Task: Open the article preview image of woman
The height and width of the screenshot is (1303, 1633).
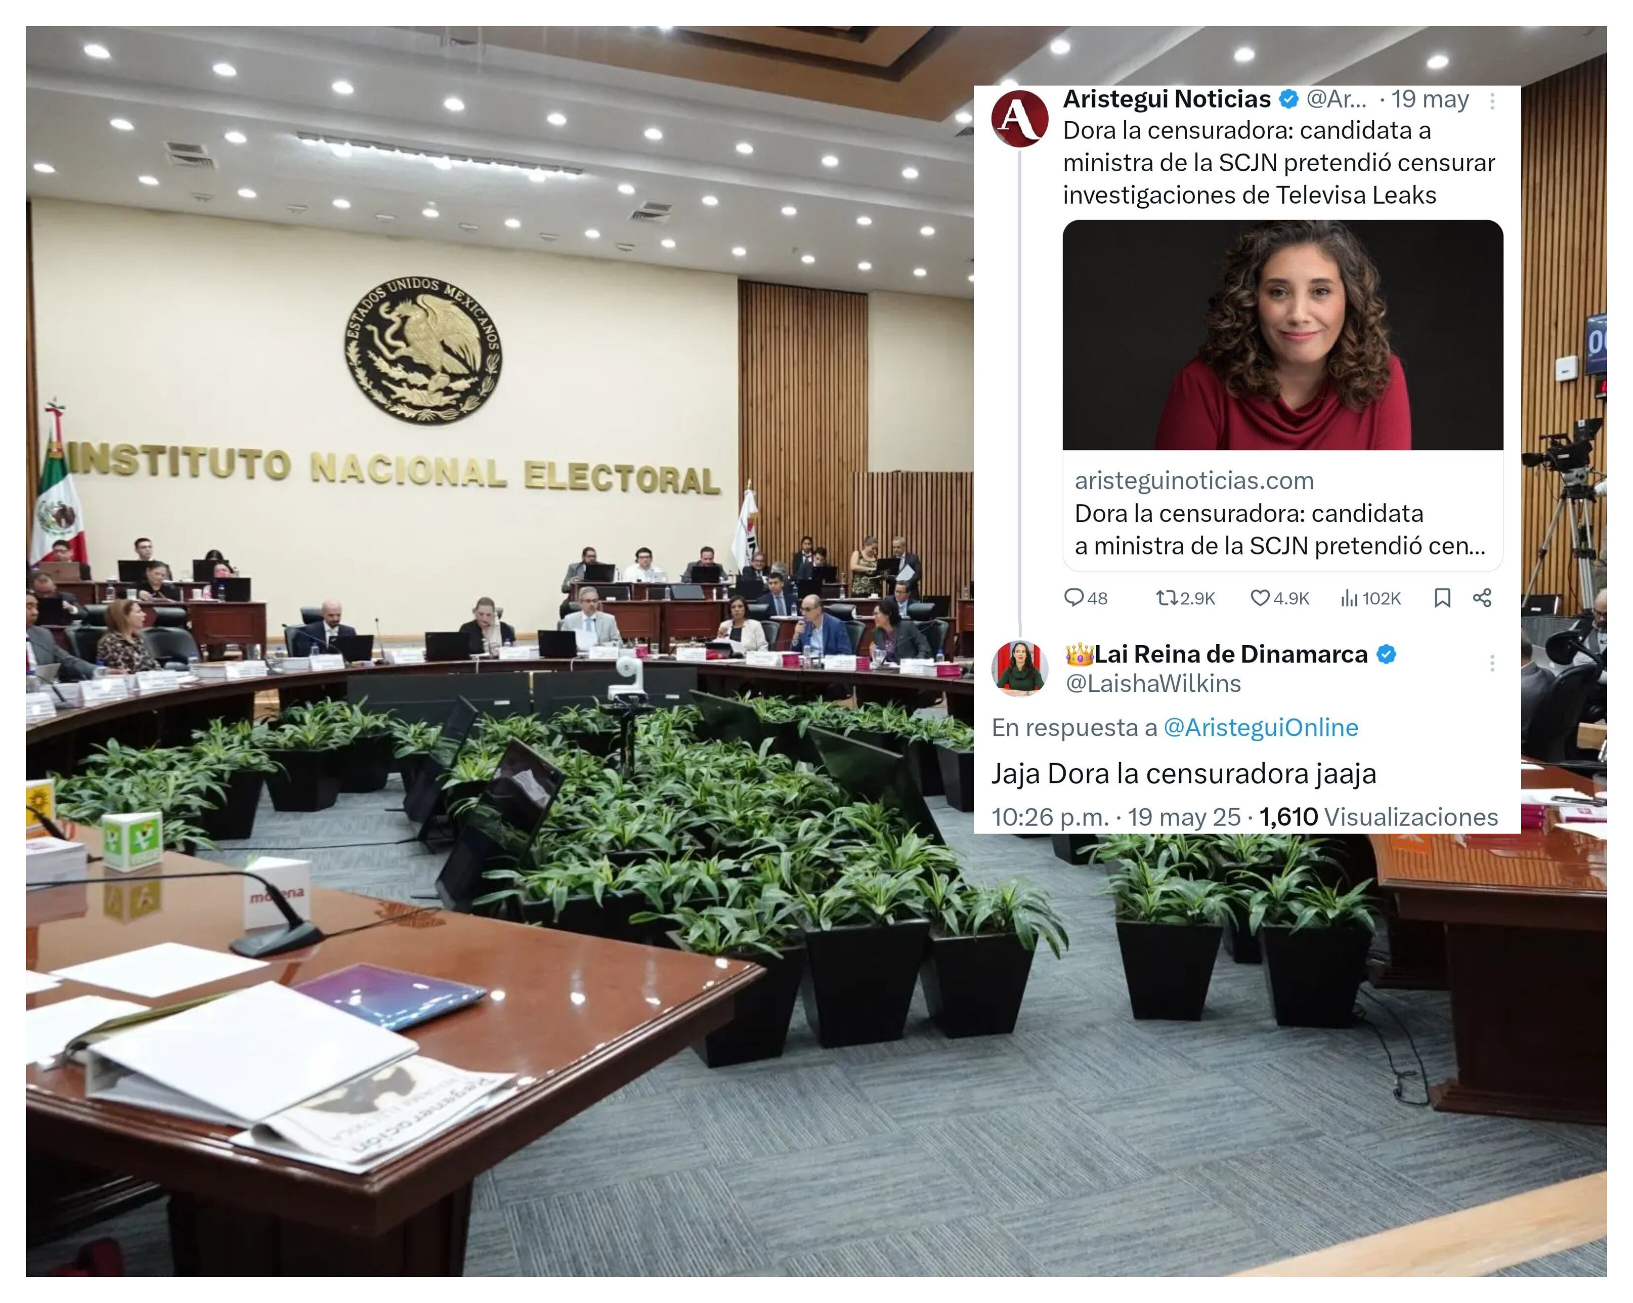Action: tap(1282, 335)
